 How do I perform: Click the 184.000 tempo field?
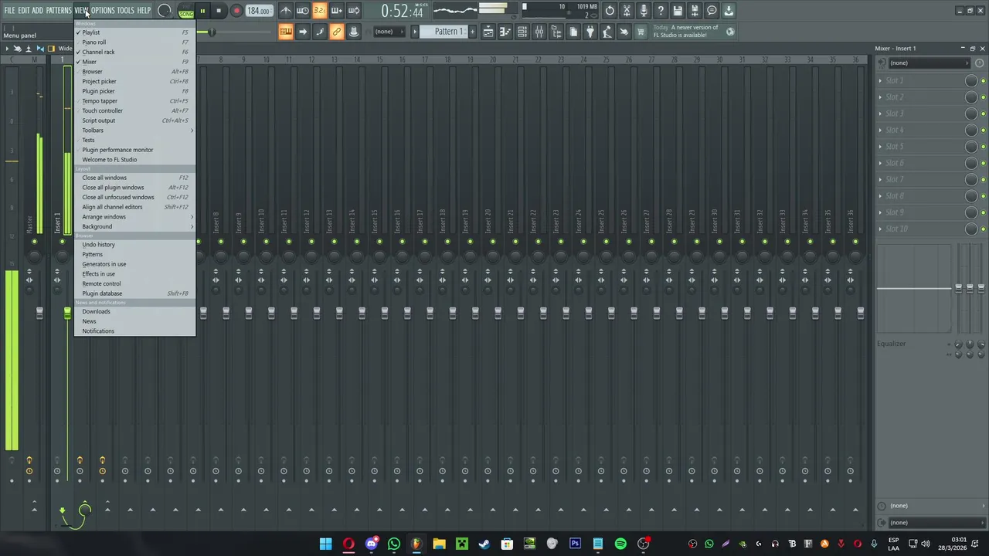click(x=259, y=11)
